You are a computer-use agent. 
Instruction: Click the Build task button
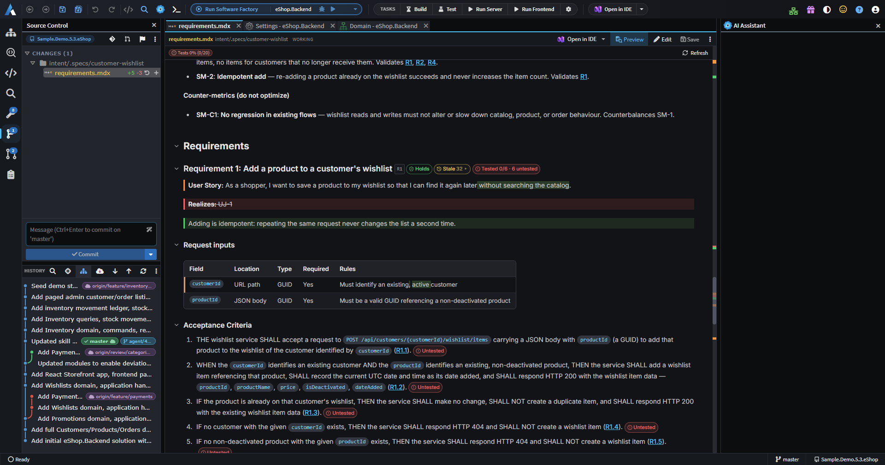coord(416,9)
